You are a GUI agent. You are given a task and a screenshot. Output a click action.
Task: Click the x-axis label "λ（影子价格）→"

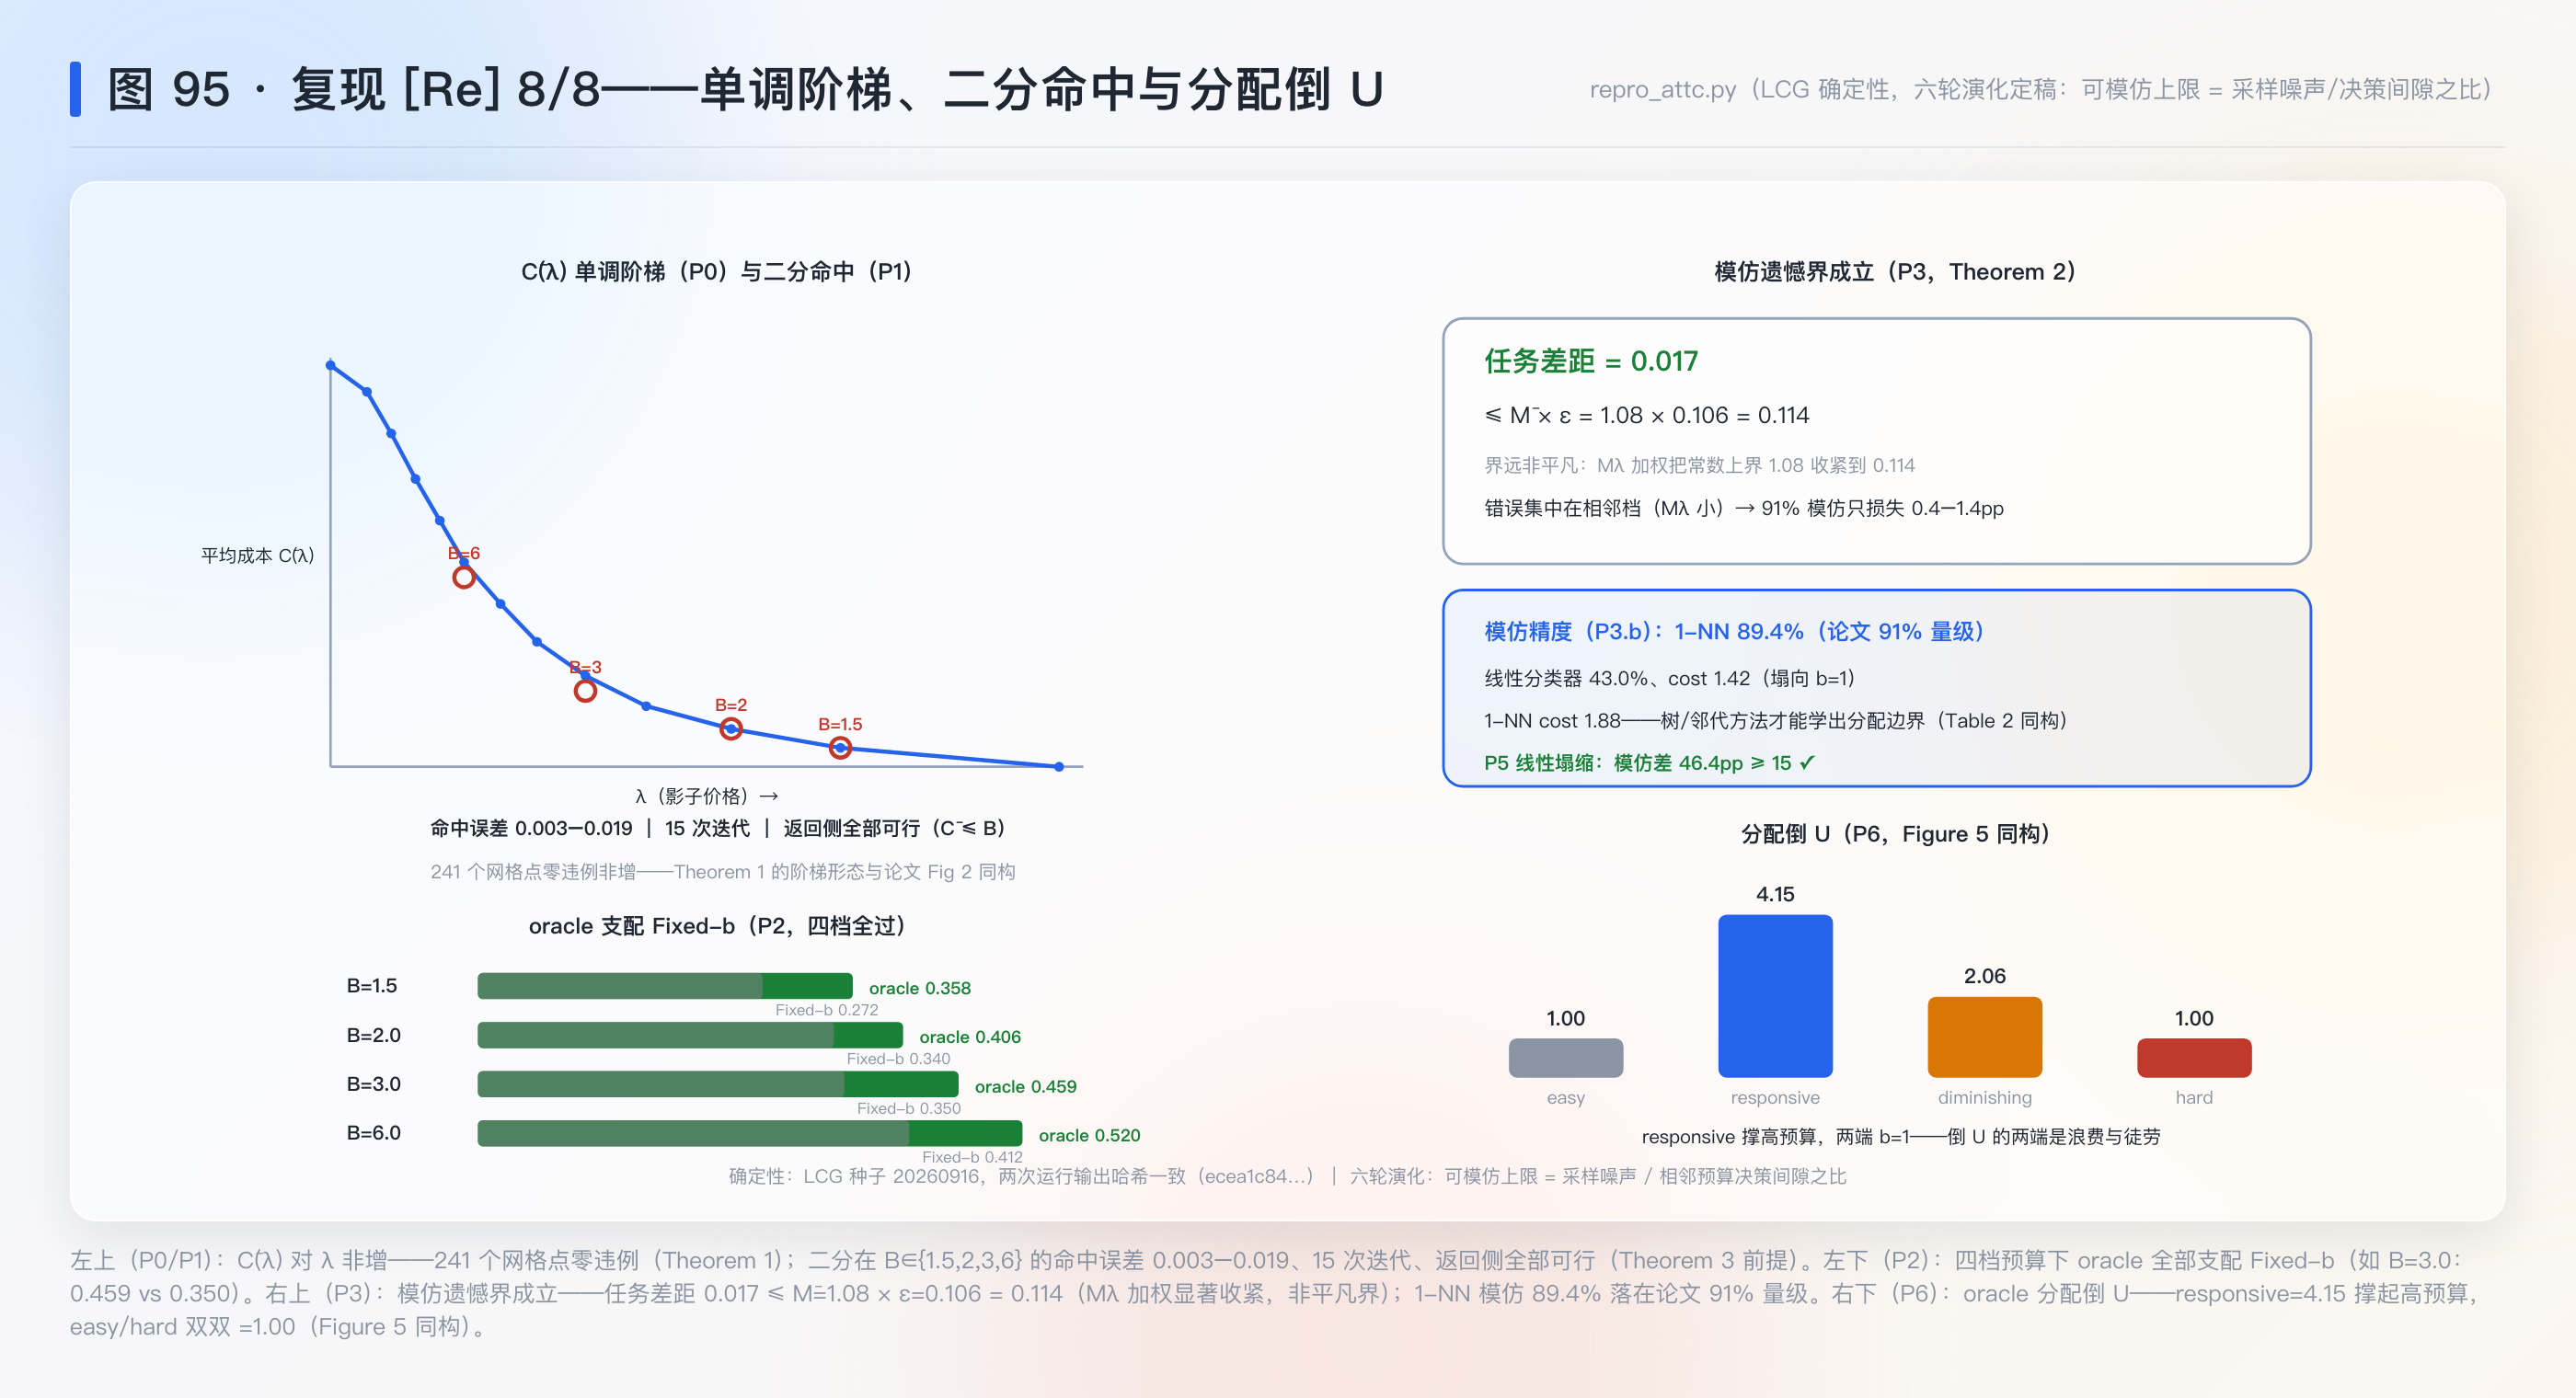click(707, 796)
